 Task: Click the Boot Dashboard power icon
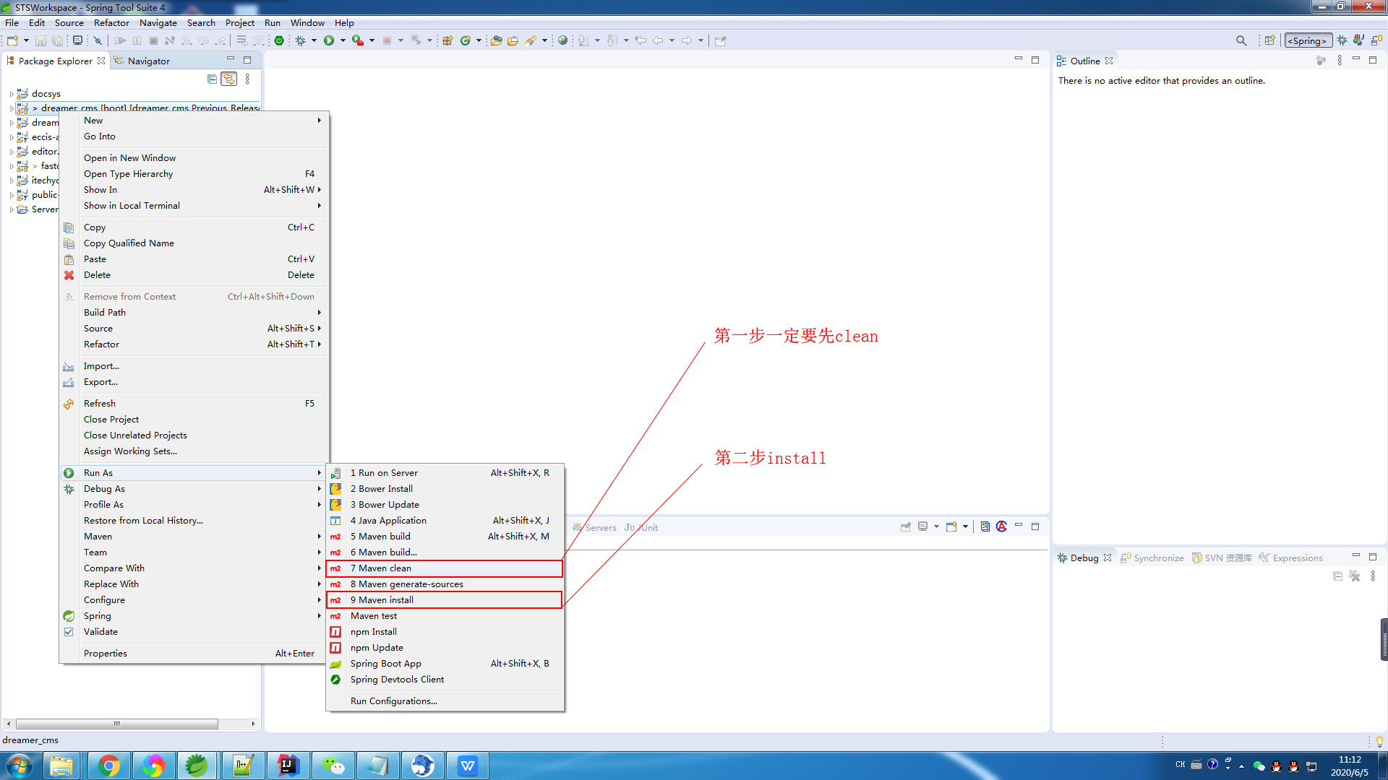(279, 40)
